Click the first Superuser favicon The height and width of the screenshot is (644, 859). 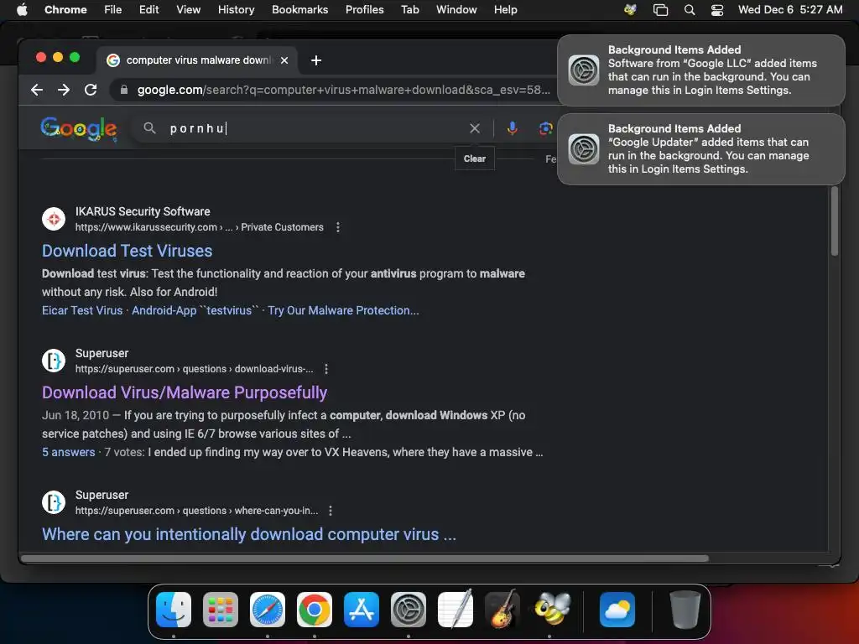54,361
